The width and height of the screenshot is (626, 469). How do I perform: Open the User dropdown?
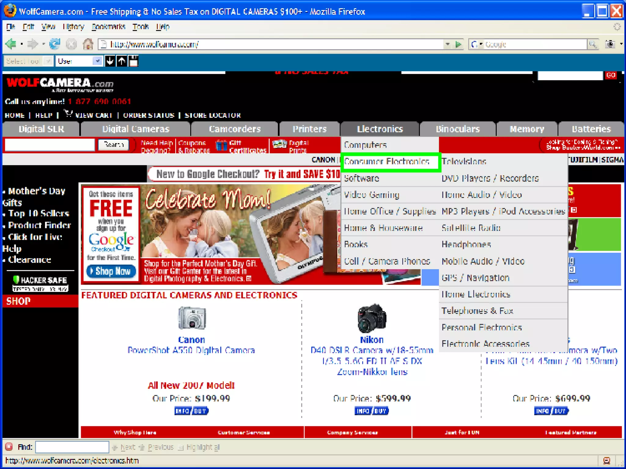click(97, 61)
